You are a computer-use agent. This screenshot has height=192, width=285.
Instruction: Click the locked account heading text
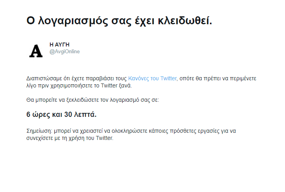pos(119,21)
